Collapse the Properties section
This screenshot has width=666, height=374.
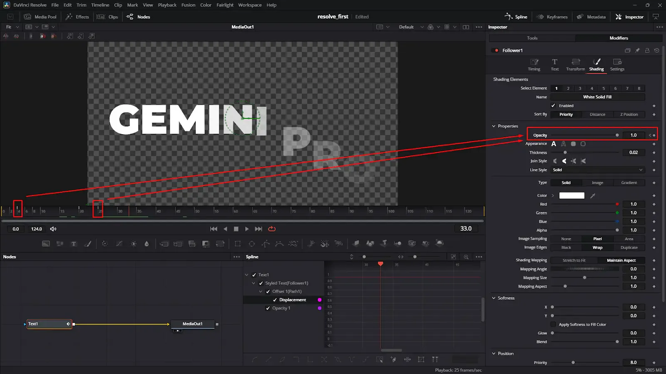[x=494, y=126]
